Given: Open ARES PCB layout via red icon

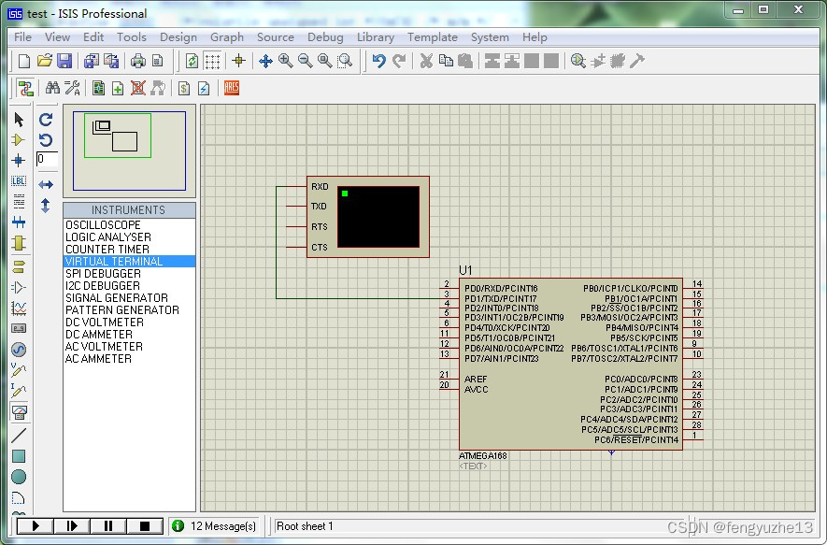Looking at the screenshot, I should coord(231,88).
